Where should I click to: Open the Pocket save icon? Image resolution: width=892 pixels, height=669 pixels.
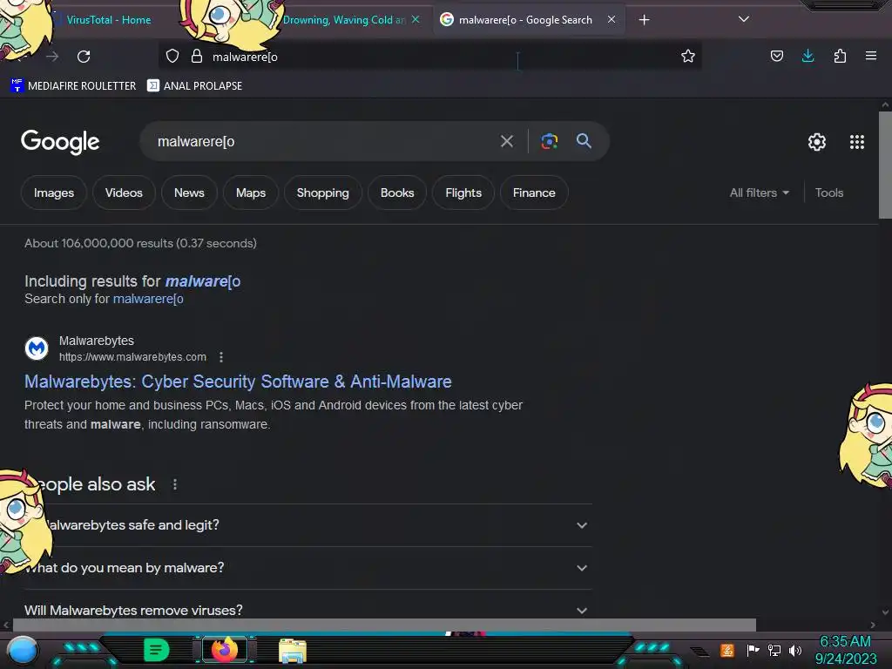coord(776,56)
